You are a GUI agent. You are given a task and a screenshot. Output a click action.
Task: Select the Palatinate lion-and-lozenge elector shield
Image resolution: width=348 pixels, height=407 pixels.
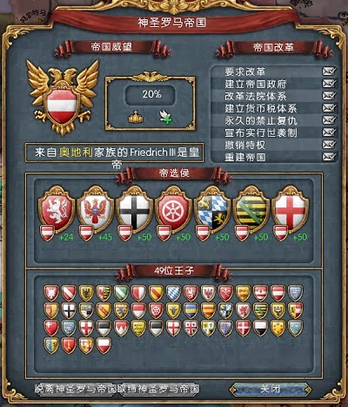[212, 208]
